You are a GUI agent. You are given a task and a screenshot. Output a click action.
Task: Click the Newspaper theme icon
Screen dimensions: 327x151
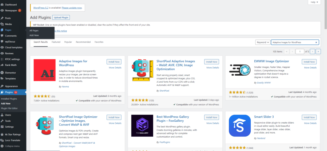(2, 11)
